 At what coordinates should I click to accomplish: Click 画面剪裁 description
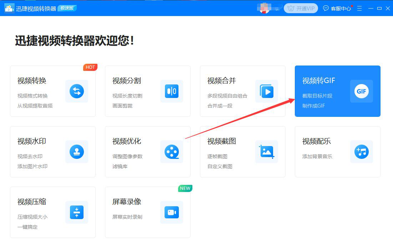click(122, 106)
